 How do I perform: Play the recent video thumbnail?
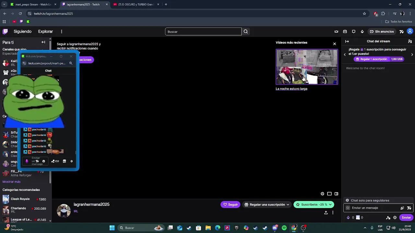307,67
